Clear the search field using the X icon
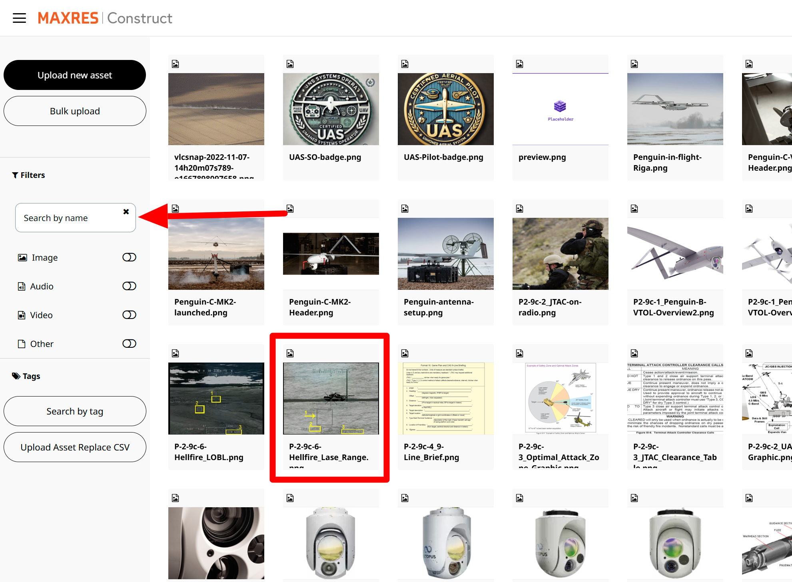Image resolution: width=792 pixels, height=582 pixels. (126, 211)
